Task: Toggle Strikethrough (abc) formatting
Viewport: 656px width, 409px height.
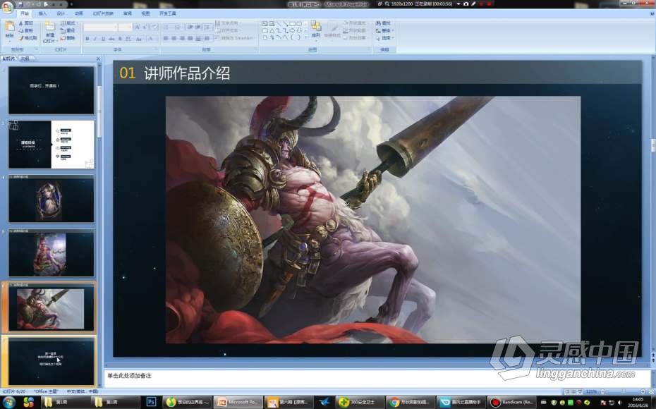Action: click(111, 39)
